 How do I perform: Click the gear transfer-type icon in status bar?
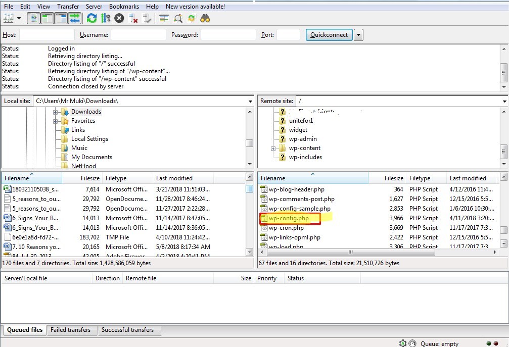pyautogui.click(x=403, y=343)
